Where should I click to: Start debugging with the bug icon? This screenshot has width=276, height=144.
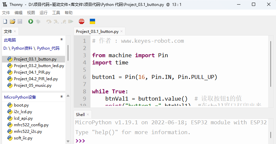click(x=38, y=21)
